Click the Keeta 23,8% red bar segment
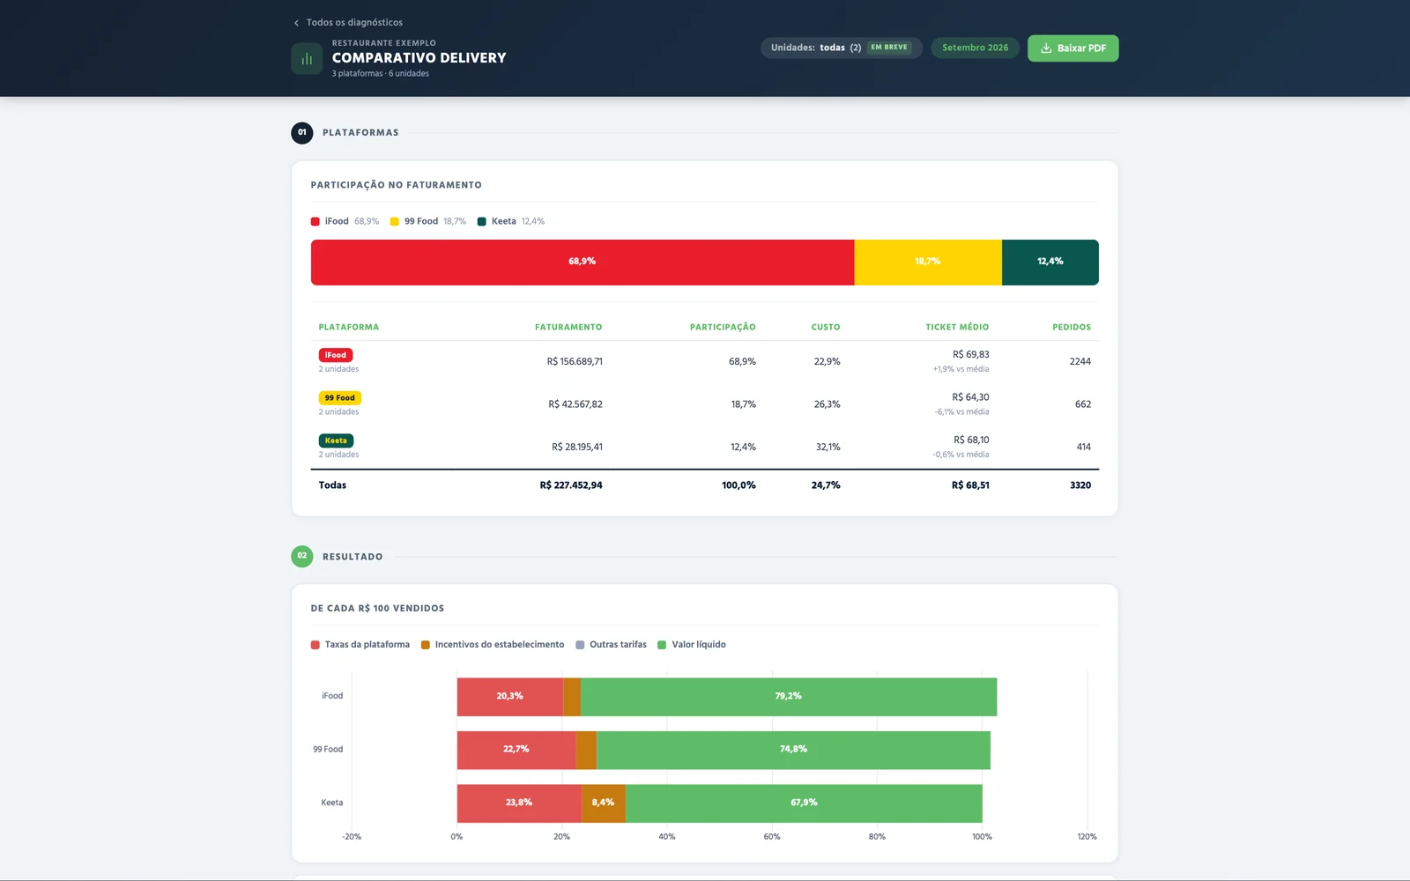 pyautogui.click(x=519, y=803)
